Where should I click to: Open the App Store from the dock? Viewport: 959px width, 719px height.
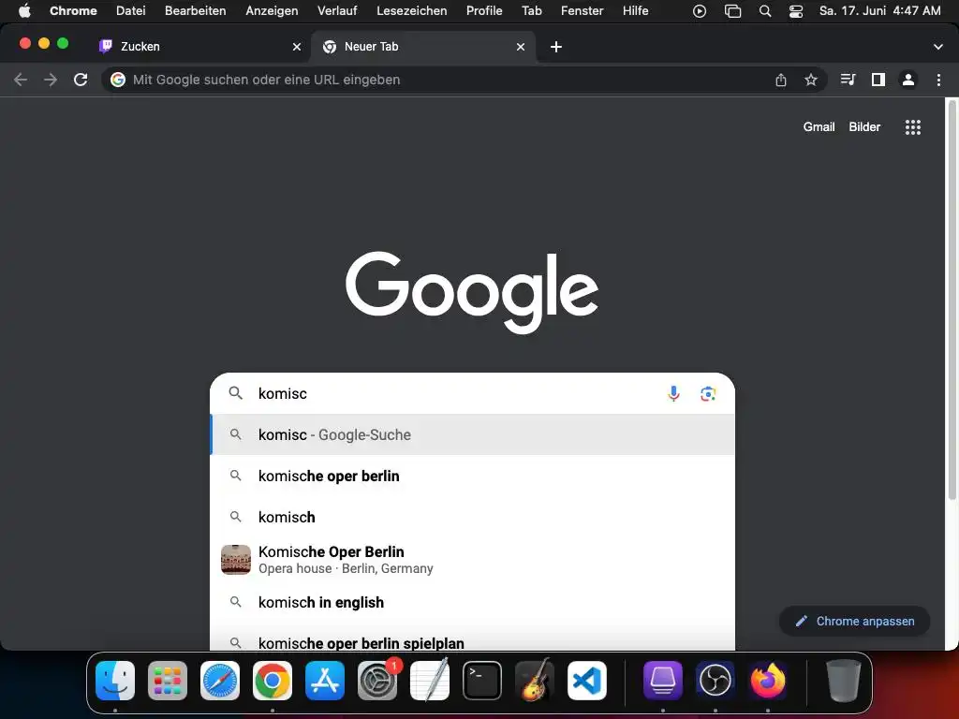(324, 681)
